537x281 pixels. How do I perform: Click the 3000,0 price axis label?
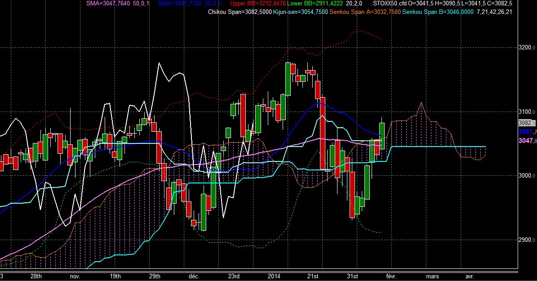tap(527, 176)
